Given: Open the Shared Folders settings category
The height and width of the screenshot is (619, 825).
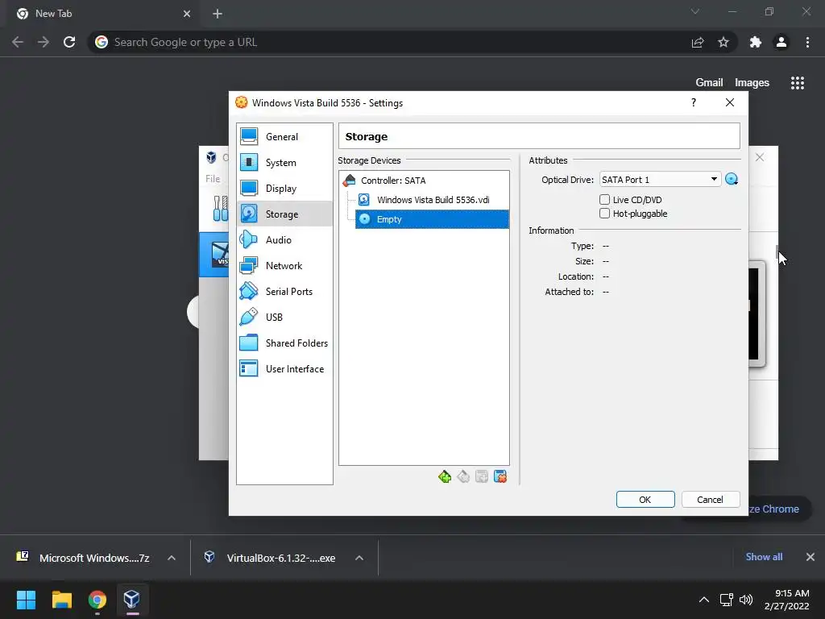Looking at the screenshot, I should click(284, 343).
